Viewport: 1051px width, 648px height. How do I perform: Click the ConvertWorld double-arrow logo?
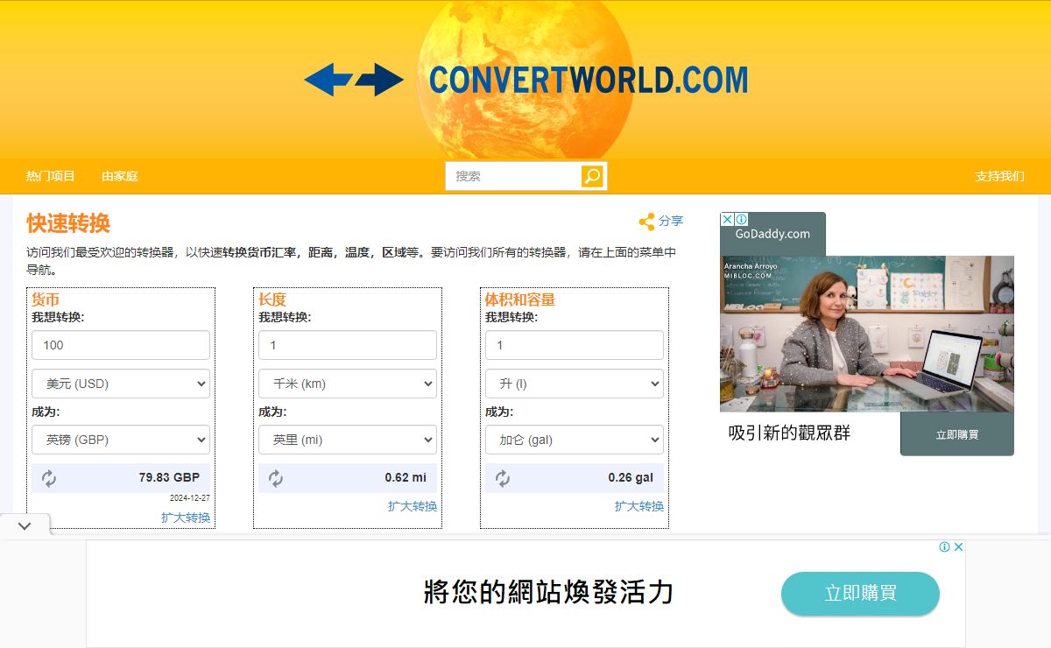point(354,80)
